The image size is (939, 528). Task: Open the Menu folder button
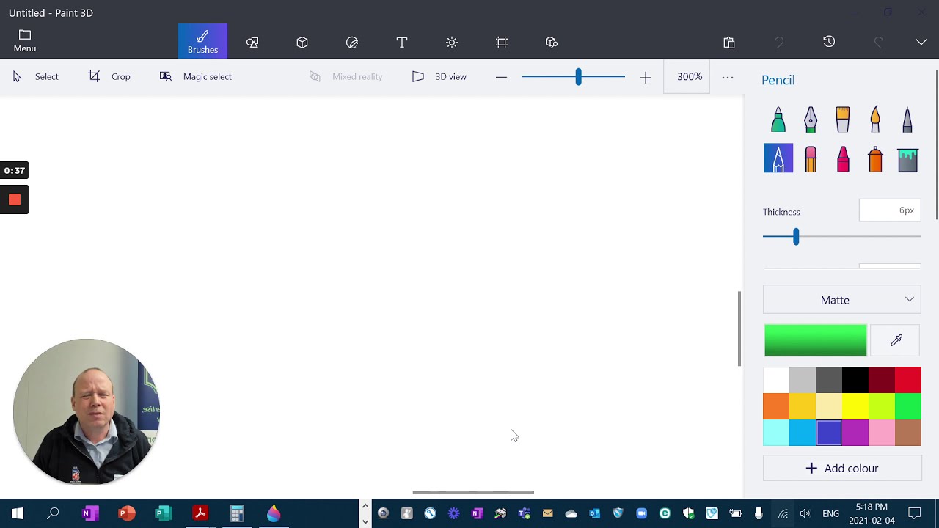(24, 41)
